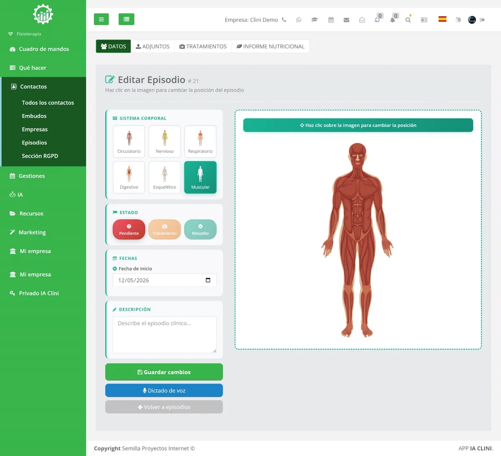Image resolution: width=501 pixels, height=456 pixels.
Task: Click Dictado de voz button
Action: coord(164,390)
